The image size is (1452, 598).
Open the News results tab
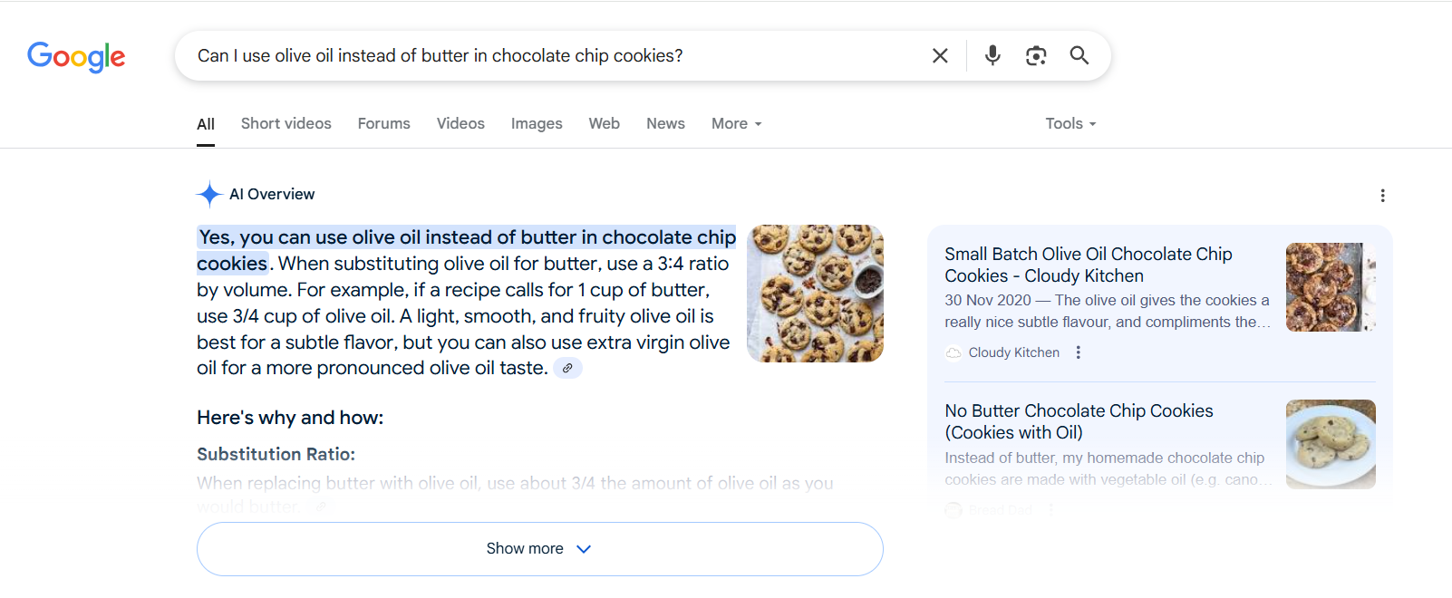click(x=665, y=123)
